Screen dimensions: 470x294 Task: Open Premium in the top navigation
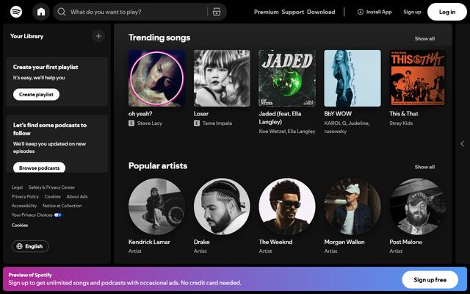(266, 12)
